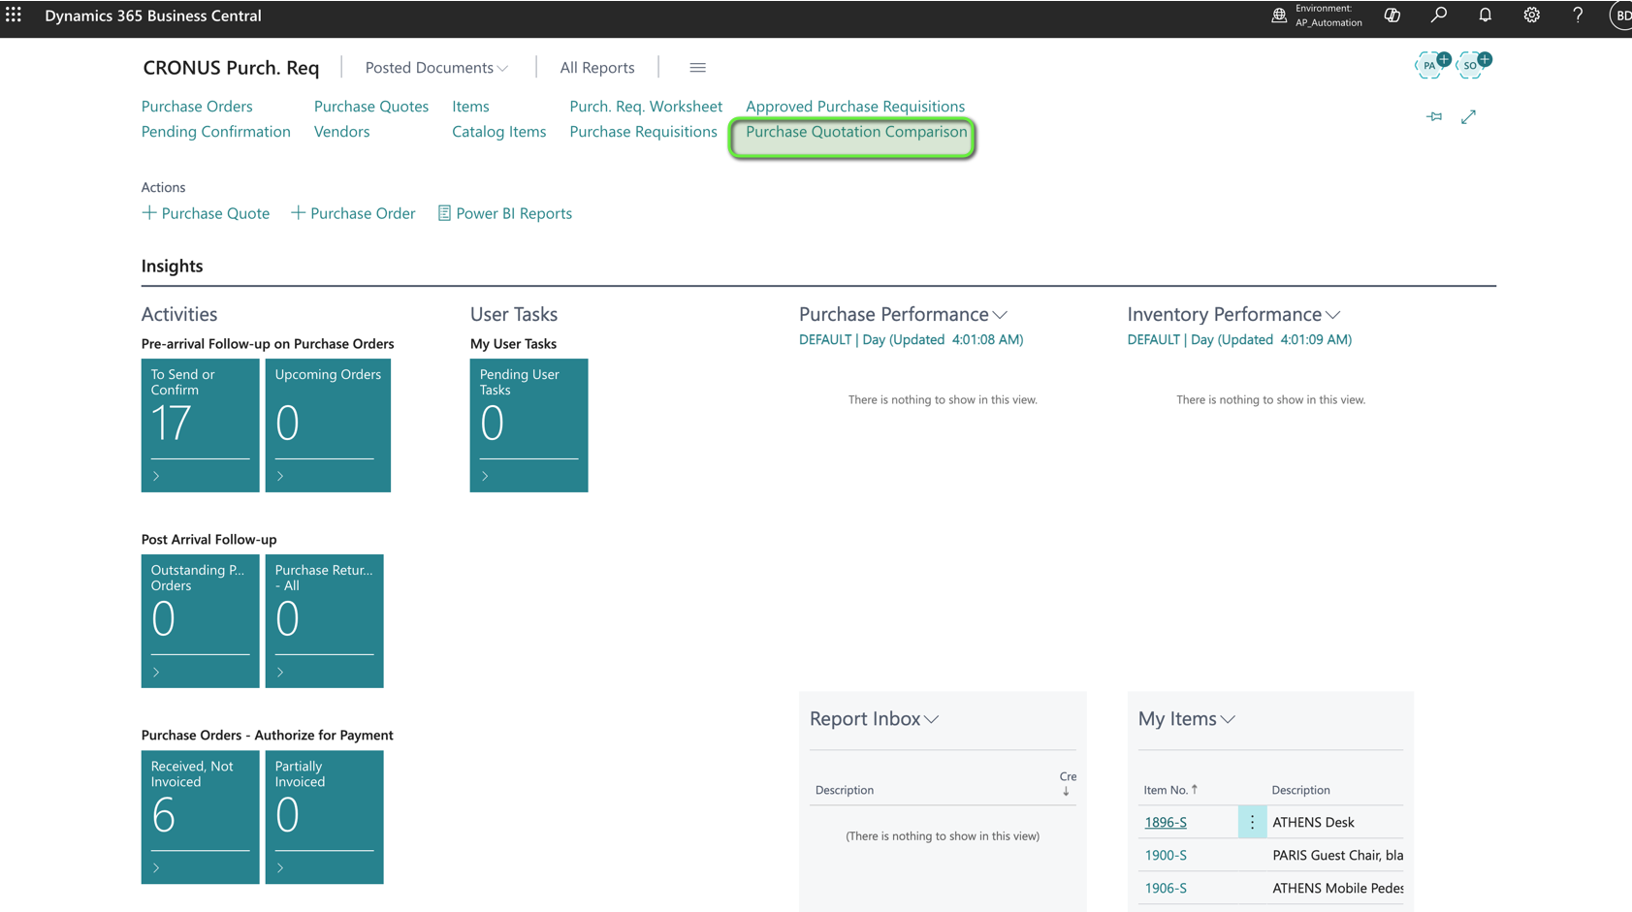Screen dimensions: 1632x912
Task: Open the Report Inbox dropdown
Action: point(874,719)
